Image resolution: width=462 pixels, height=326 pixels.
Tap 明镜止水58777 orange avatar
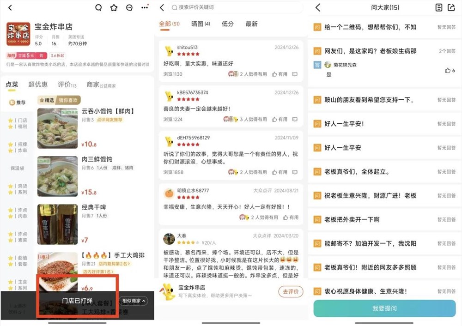169,193
